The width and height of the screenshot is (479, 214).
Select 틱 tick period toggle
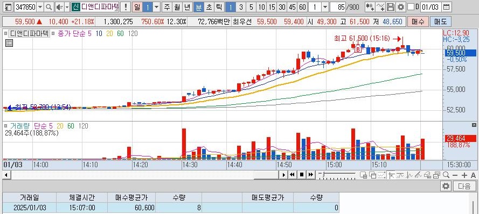(219, 6)
